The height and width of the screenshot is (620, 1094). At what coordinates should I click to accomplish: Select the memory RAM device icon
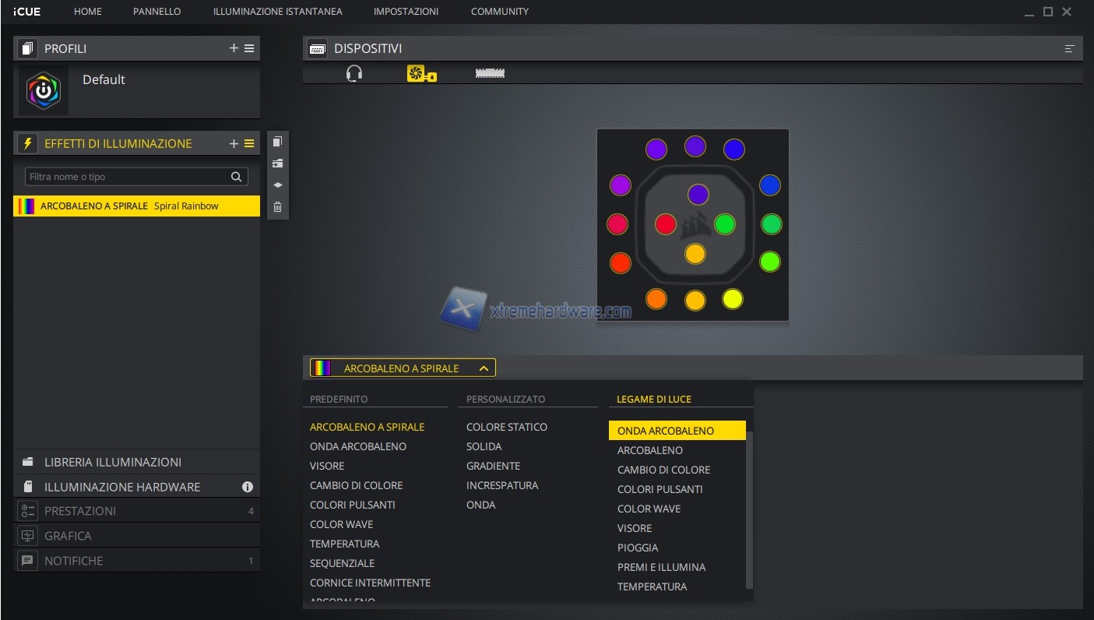[x=490, y=73]
